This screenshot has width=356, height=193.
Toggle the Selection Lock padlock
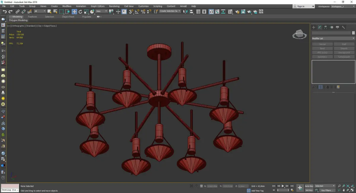click(x=196, y=186)
